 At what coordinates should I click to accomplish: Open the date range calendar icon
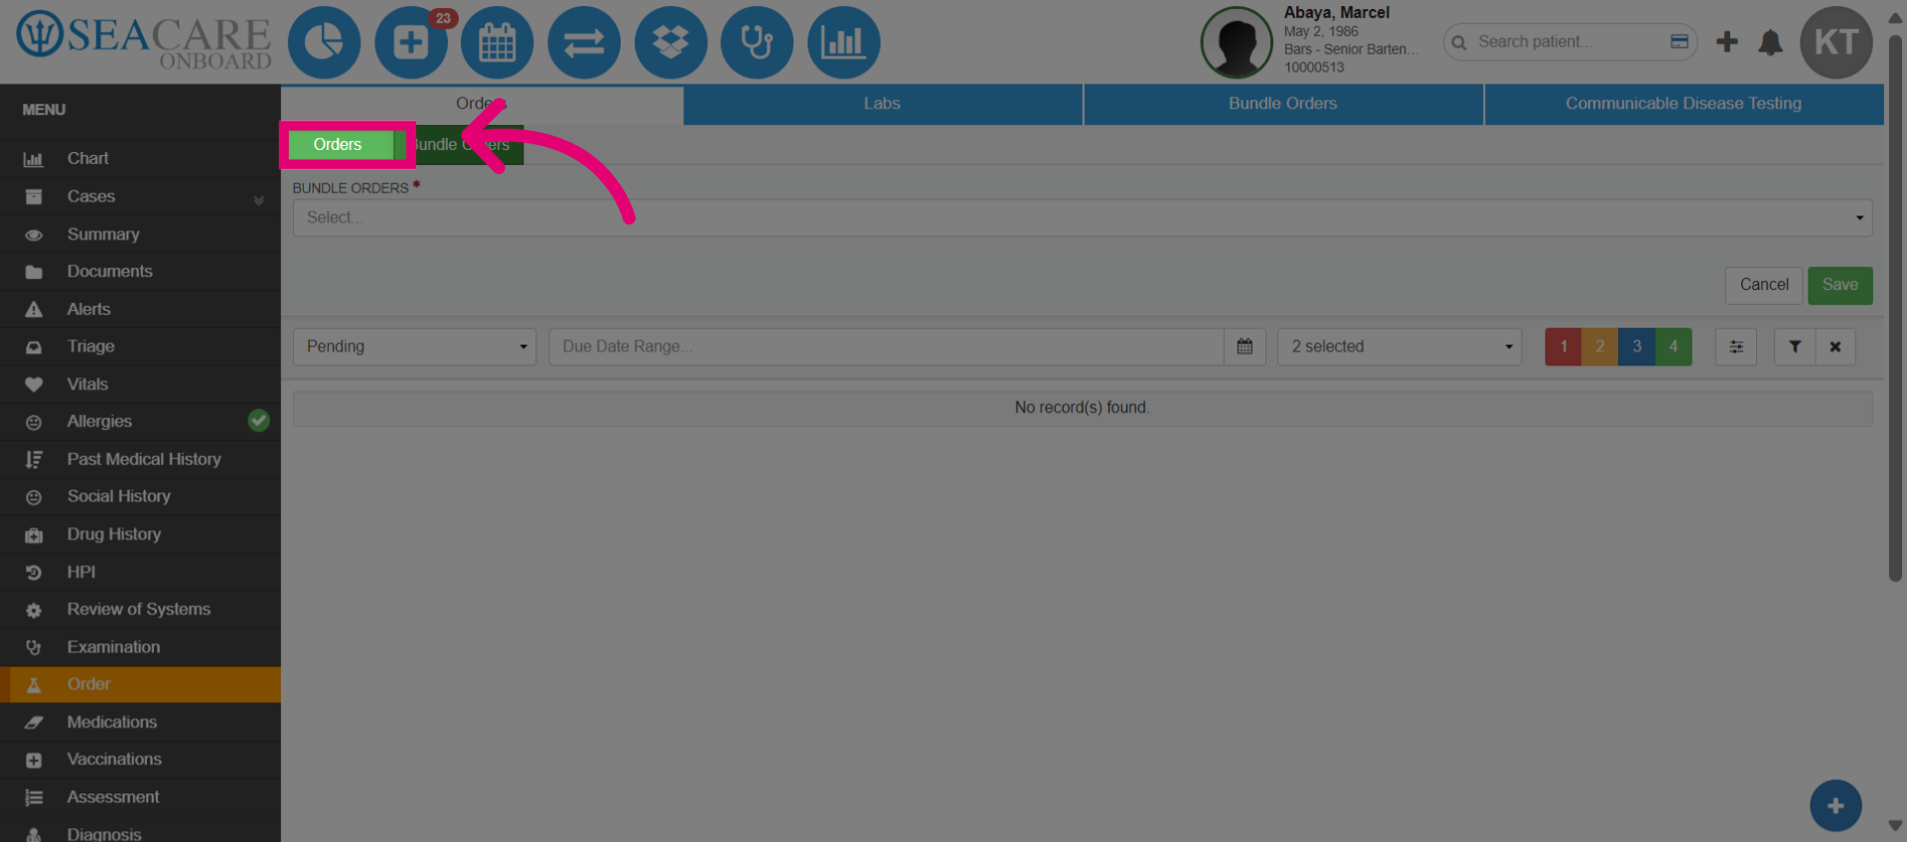[1245, 347]
